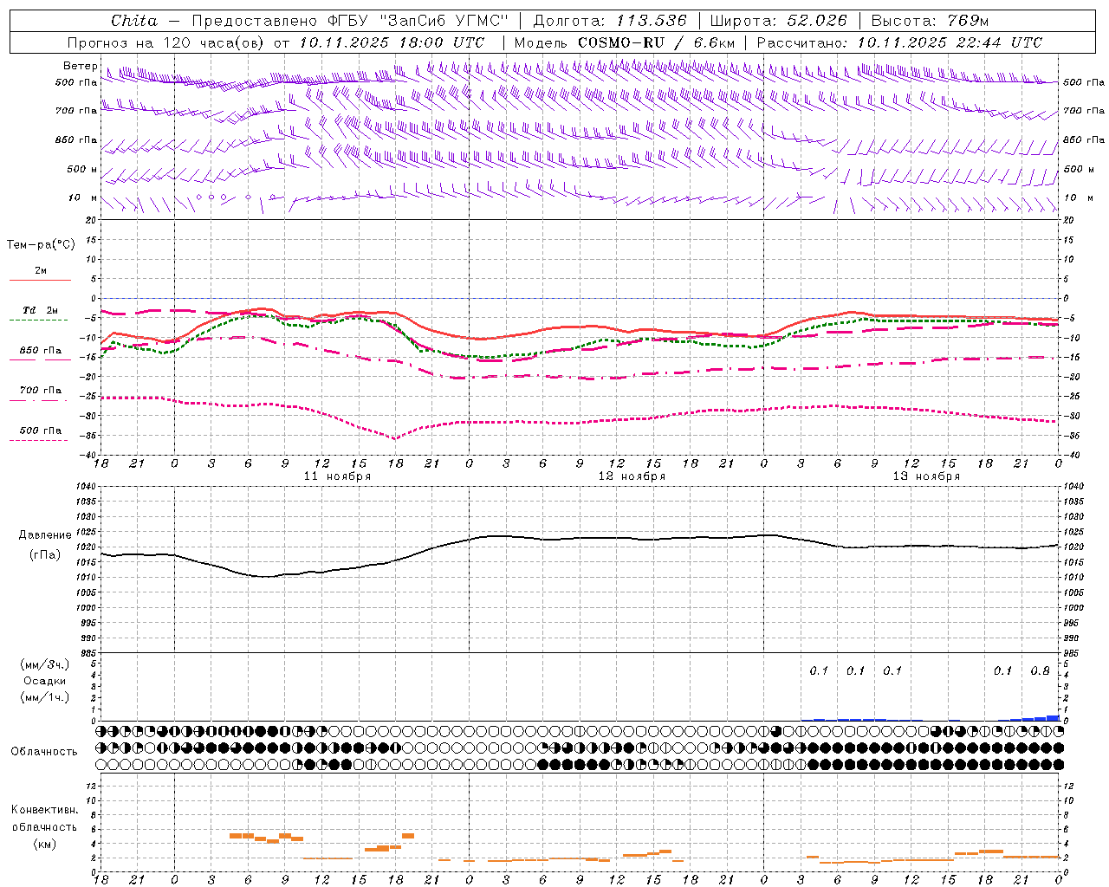
Task: Click the Высота: 769м header field
Action: pyautogui.click(x=930, y=21)
